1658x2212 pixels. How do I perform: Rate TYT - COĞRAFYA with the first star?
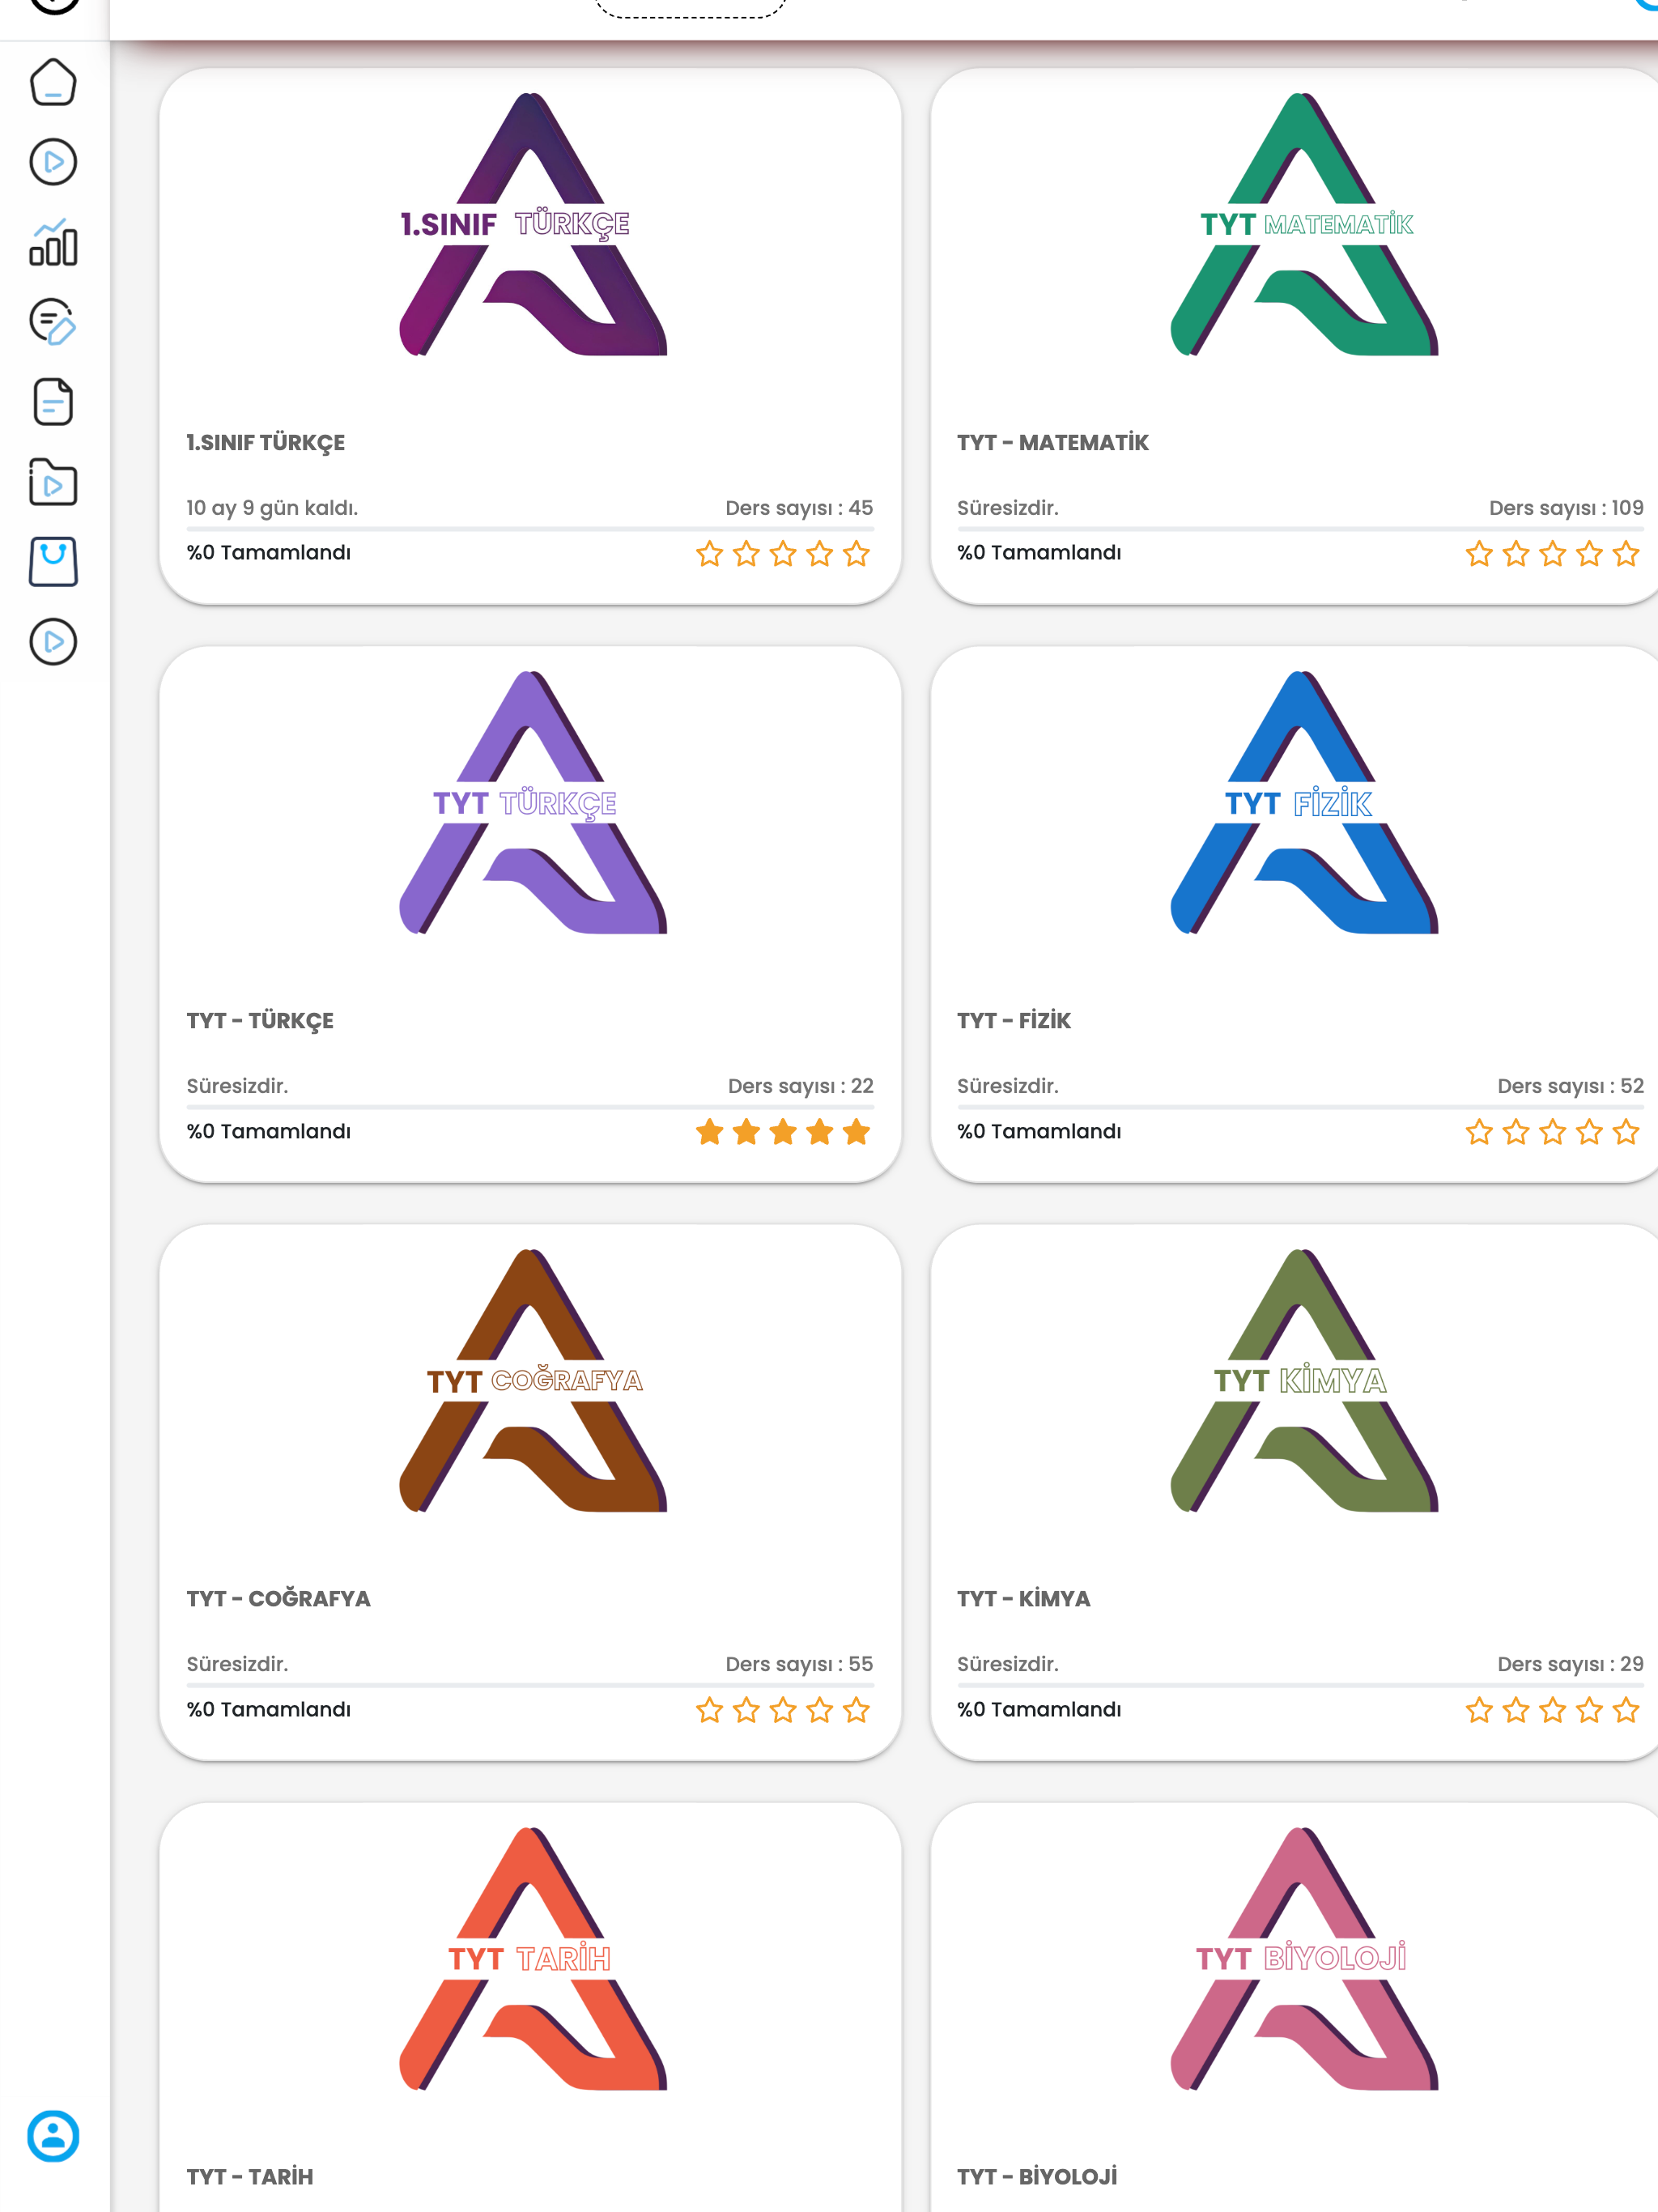709,1710
